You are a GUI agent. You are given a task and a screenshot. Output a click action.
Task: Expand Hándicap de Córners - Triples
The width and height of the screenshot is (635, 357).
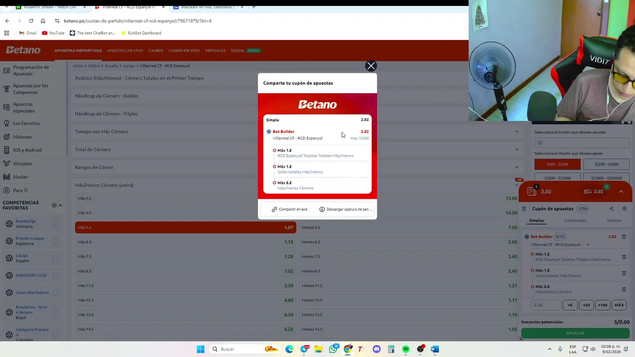[298, 114]
